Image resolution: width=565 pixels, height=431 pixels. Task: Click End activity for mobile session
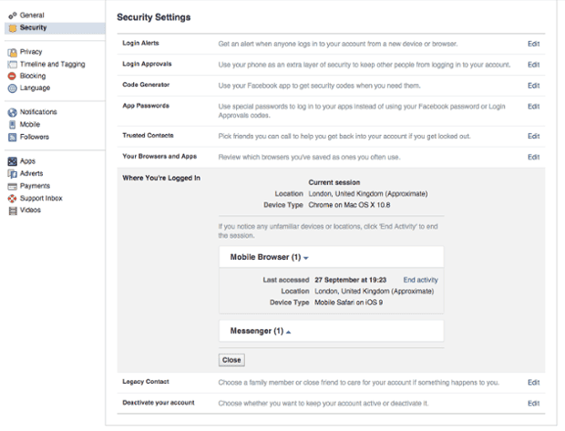[420, 280]
